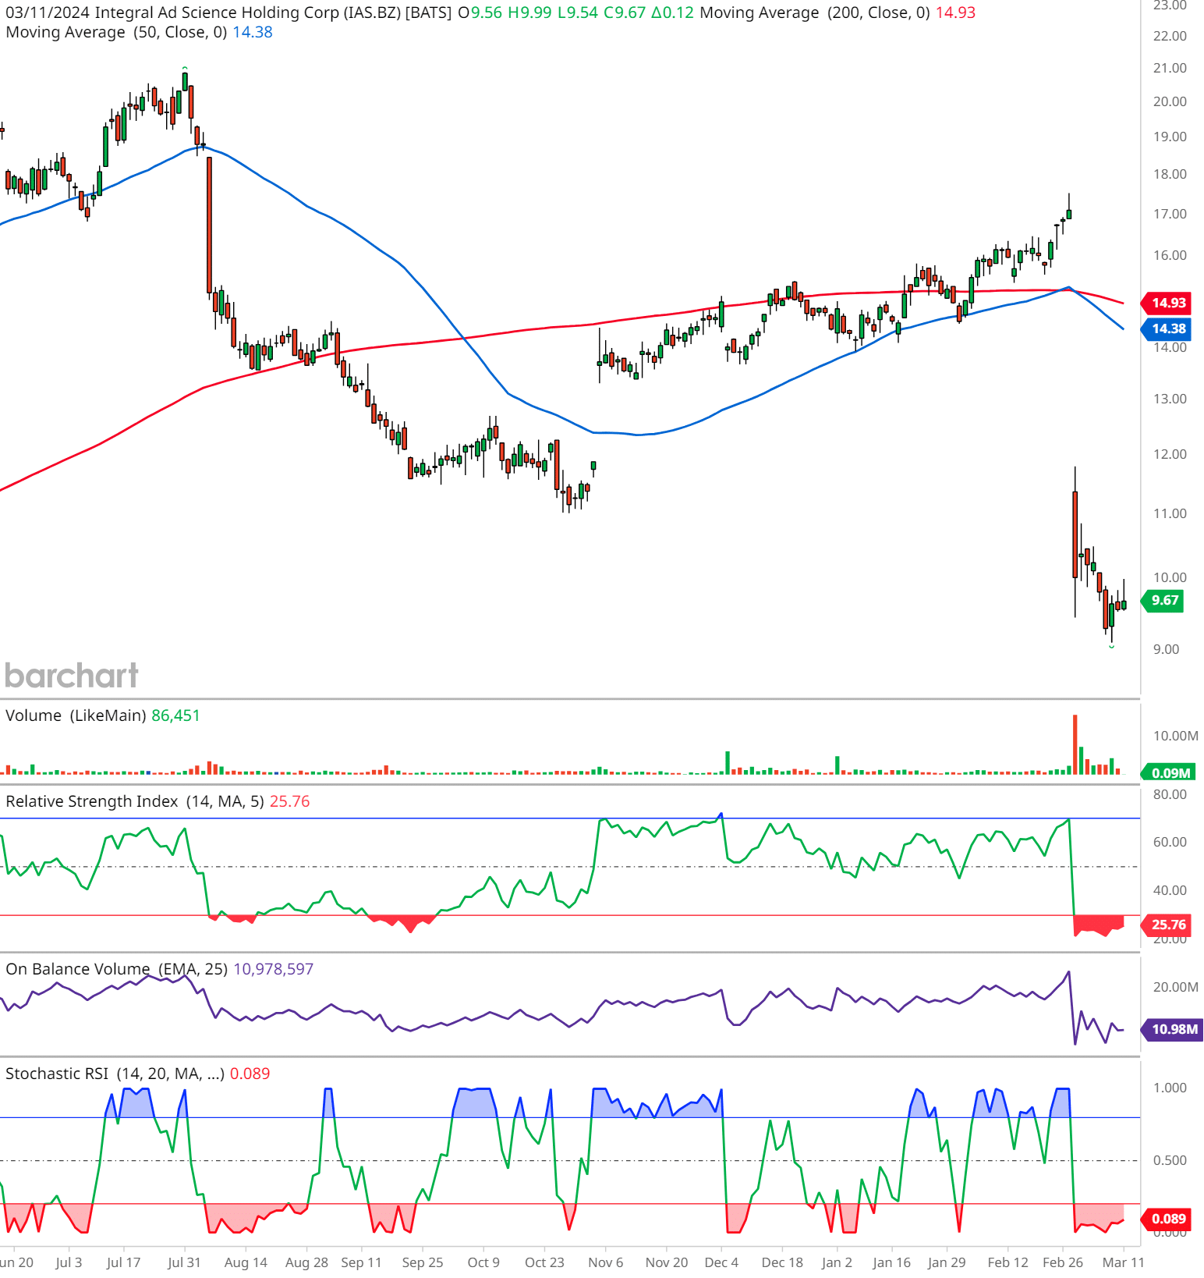Image resolution: width=1204 pixels, height=1278 pixels.
Task: Click the high price H9.99 in header
Action: click(x=529, y=12)
